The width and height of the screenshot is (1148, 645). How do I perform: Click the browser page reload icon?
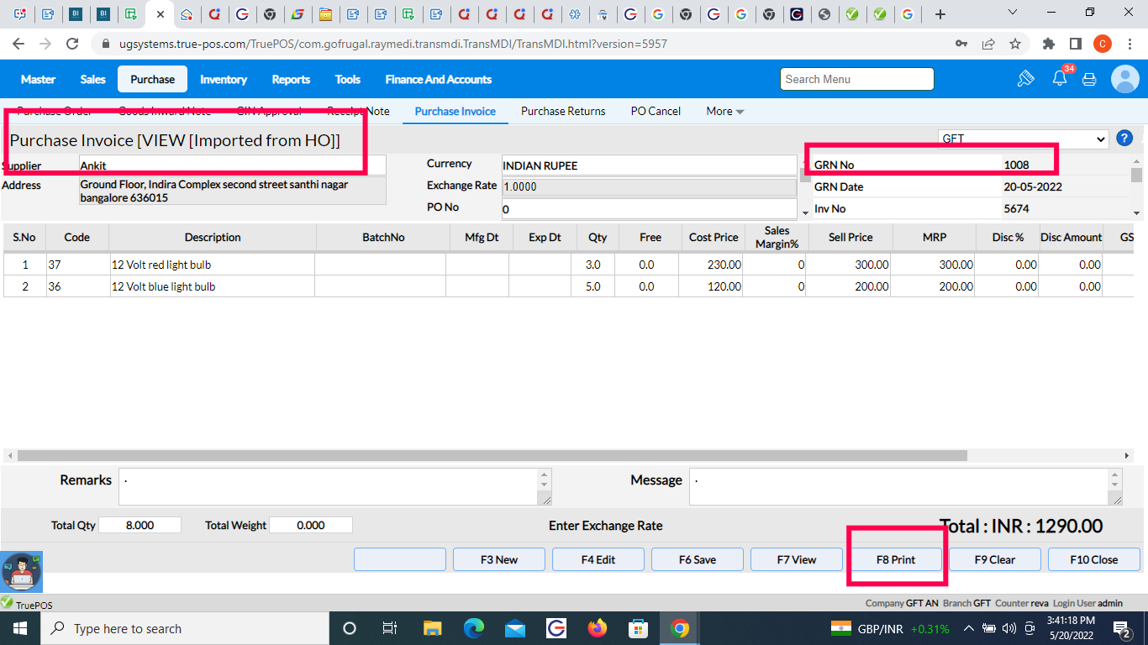72,44
